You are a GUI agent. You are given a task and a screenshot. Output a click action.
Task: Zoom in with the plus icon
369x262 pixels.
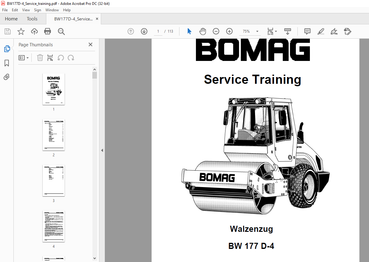pyautogui.click(x=229, y=31)
